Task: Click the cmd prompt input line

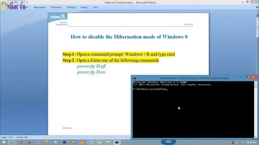Action: [x=150, y=89]
